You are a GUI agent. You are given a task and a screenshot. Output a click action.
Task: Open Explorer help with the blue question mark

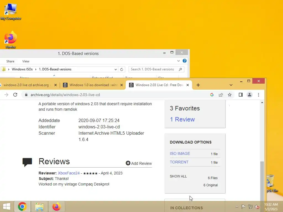coord(184,61)
